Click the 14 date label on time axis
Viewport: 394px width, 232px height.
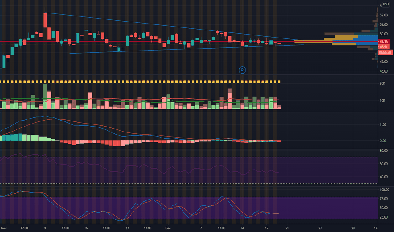coord(242,228)
